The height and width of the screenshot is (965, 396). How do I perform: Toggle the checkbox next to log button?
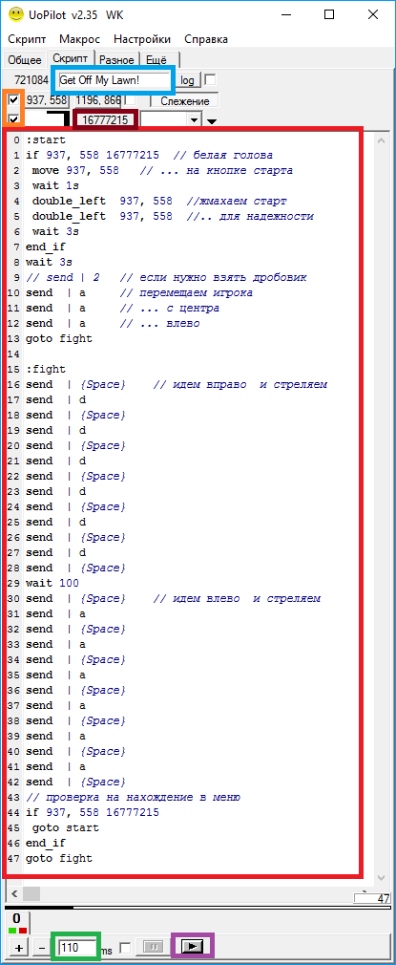pyautogui.click(x=210, y=79)
